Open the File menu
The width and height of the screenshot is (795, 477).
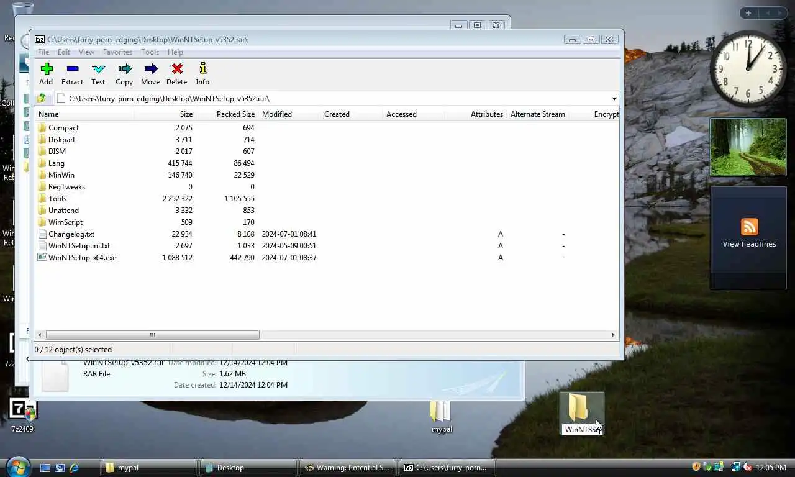pos(43,52)
